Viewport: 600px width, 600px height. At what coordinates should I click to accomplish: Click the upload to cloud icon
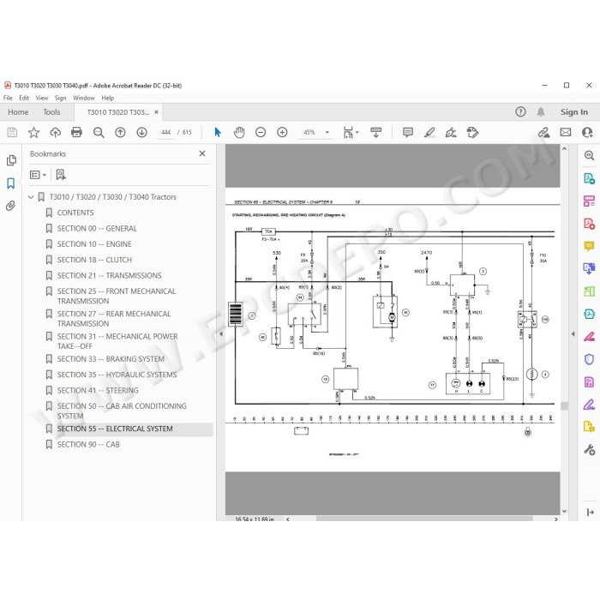point(56,132)
